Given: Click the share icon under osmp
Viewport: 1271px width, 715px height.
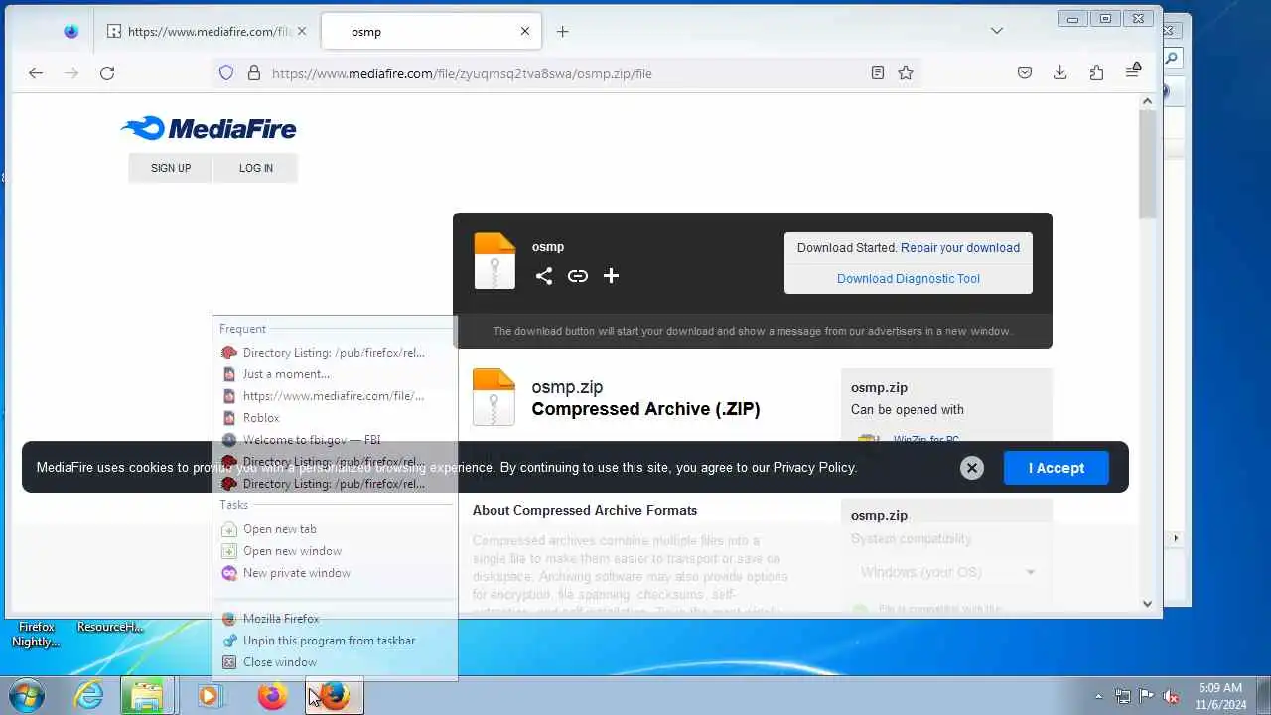Looking at the screenshot, I should 544,276.
